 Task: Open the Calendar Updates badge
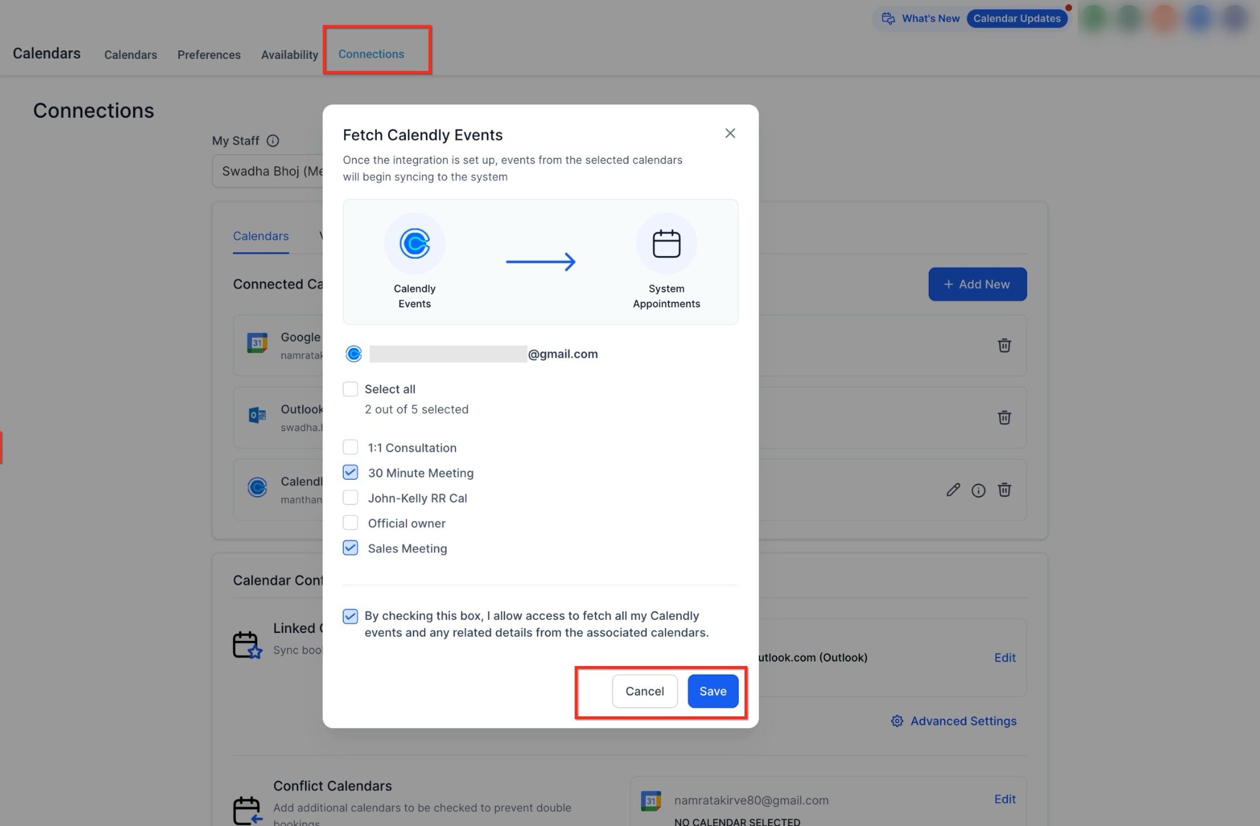pos(1016,18)
